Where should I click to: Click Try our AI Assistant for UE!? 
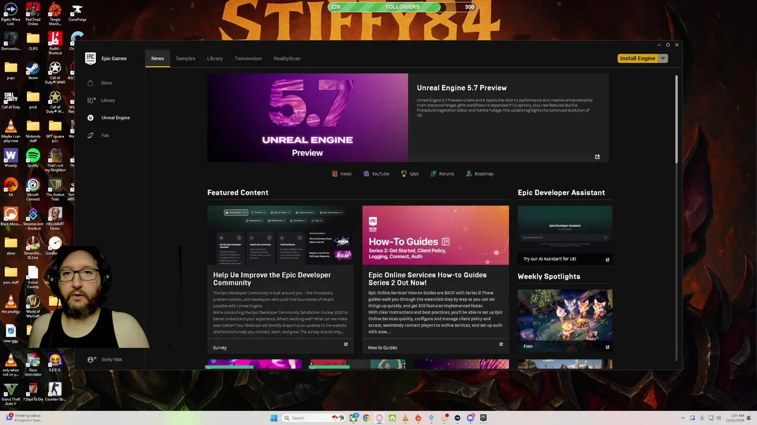coord(549,259)
